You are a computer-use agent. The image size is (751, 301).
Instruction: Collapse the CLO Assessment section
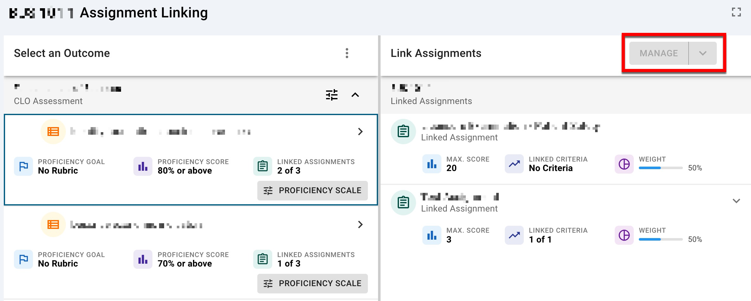pos(355,95)
